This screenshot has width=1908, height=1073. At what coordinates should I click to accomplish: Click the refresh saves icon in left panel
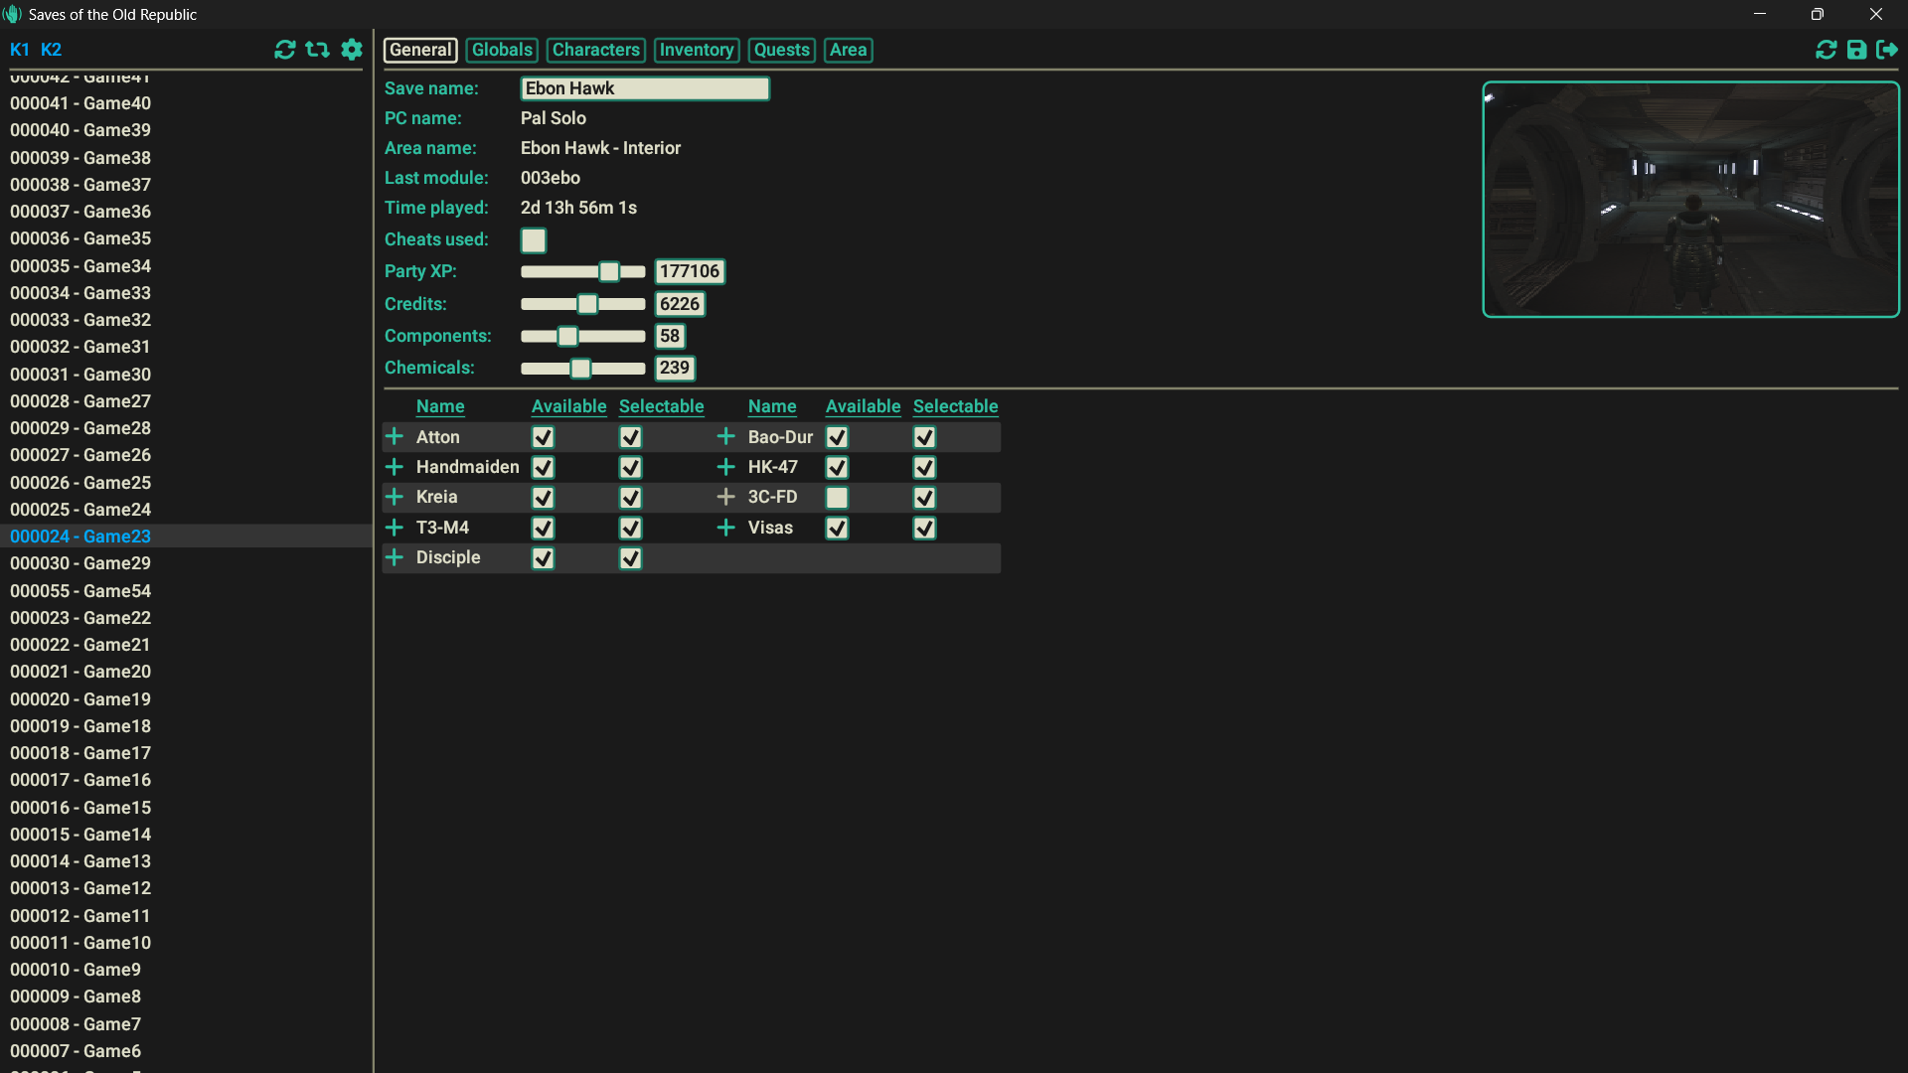(x=285, y=50)
